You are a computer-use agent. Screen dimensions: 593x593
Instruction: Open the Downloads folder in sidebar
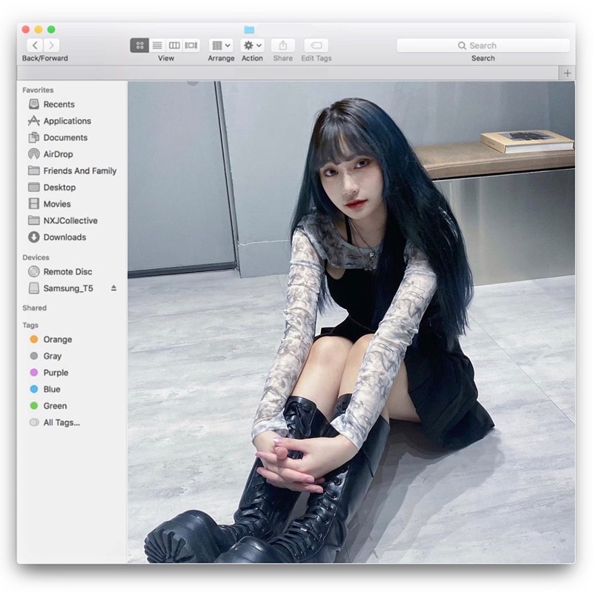(x=64, y=237)
